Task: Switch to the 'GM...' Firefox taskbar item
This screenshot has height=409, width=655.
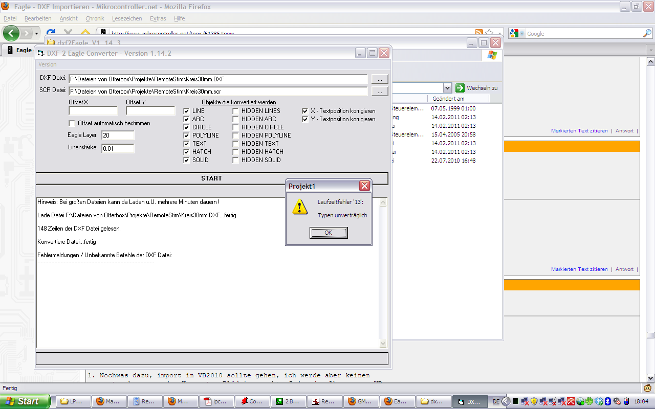Action: click(362, 401)
